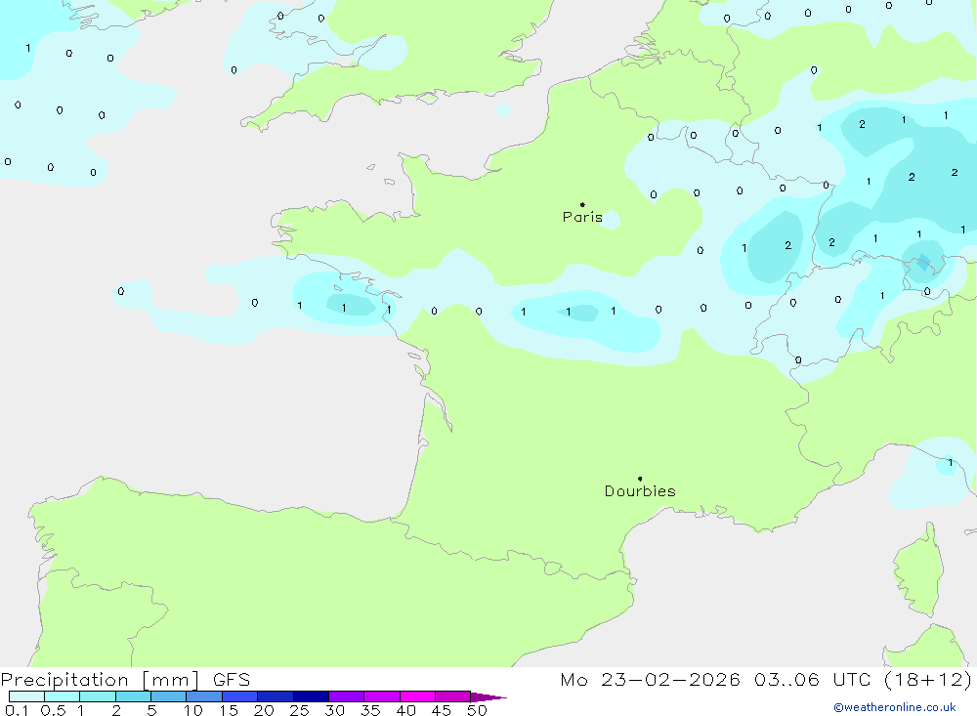Pick the 15–20 mm legend swatch
Image resolution: width=977 pixels, height=716 pixels.
[240, 696]
